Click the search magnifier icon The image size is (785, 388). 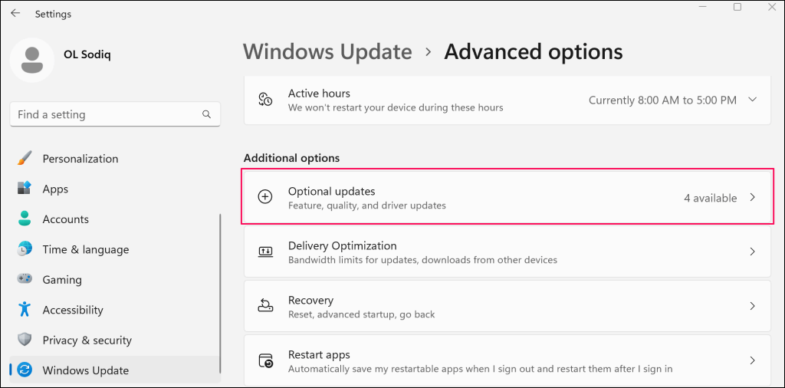206,114
